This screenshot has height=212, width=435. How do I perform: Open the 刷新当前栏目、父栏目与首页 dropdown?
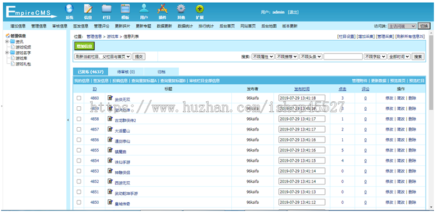point(103,57)
